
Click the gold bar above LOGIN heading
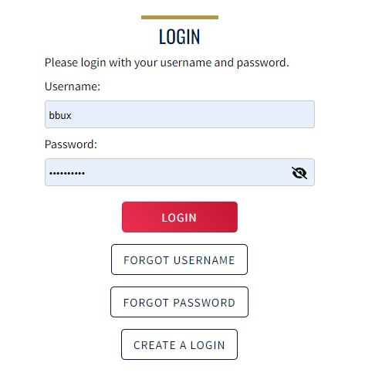pyautogui.click(x=180, y=17)
